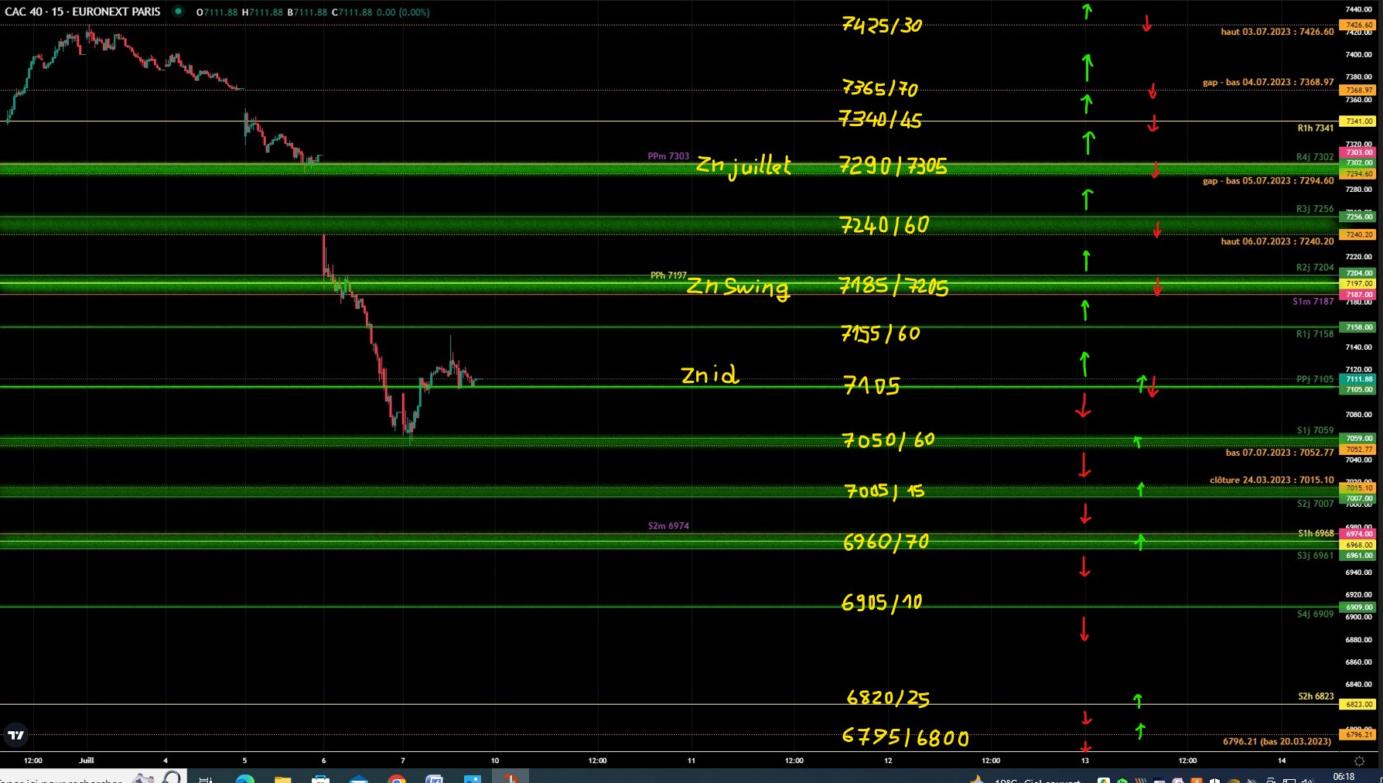Select the 7341.00 price axis label
Screen dimensions: 1383x783
tap(1359, 121)
